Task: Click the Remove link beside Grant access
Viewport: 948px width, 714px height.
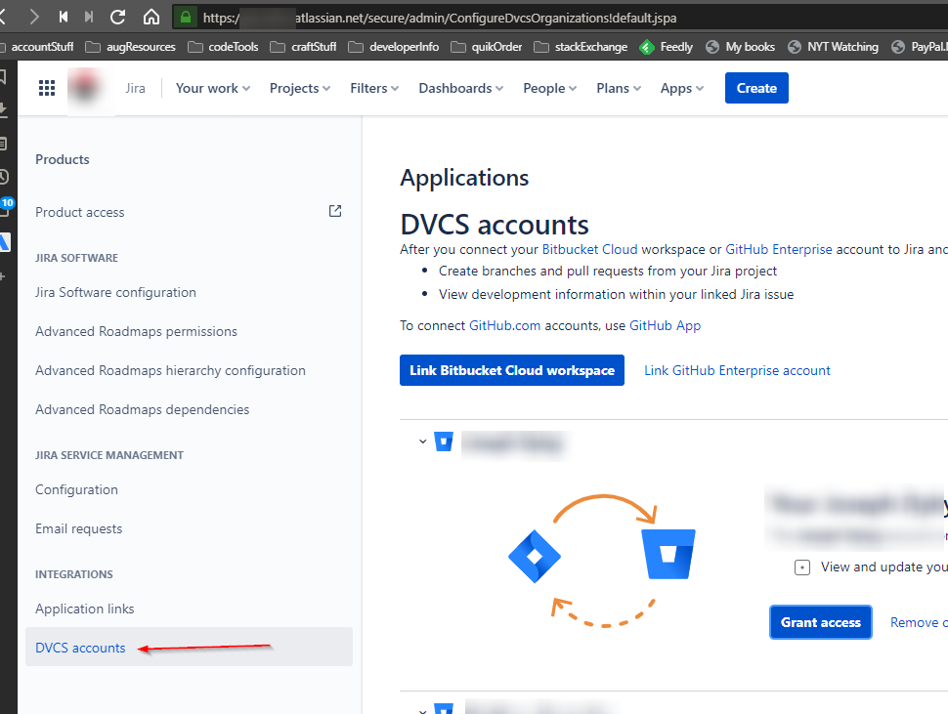Action: pyautogui.click(x=919, y=622)
